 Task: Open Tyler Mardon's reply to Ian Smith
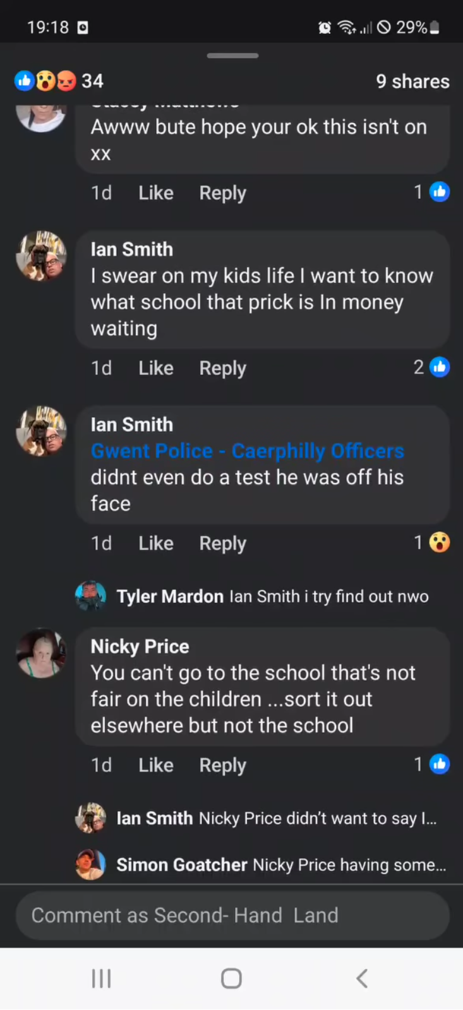(272, 597)
